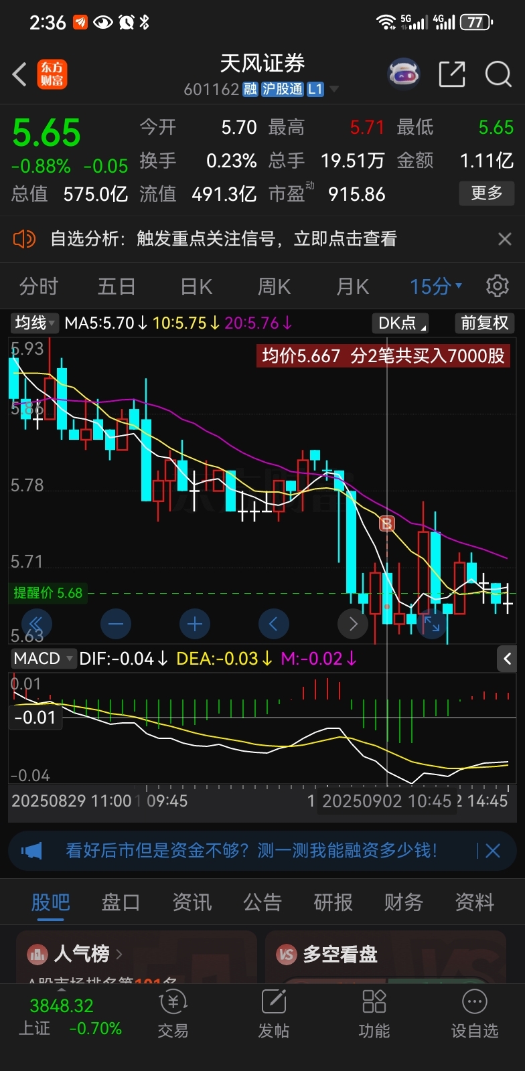This screenshot has height=1071, width=525.
Task: Select the 月K chart tab
Action: [352, 286]
